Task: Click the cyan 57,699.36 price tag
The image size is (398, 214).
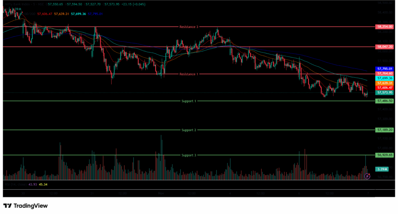Action: click(384, 78)
